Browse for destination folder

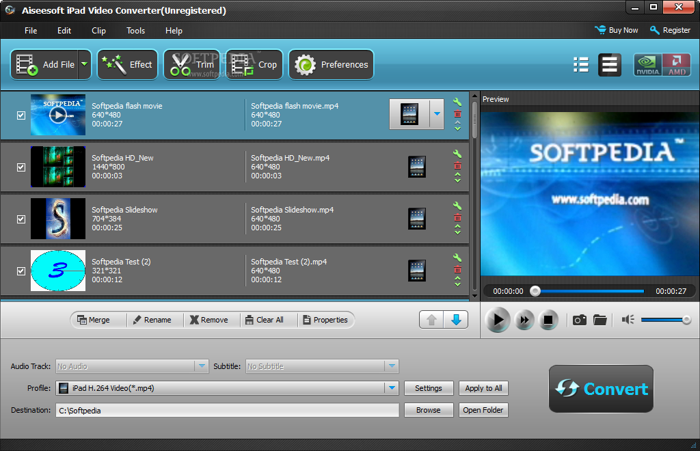click(x=429, y=410)
